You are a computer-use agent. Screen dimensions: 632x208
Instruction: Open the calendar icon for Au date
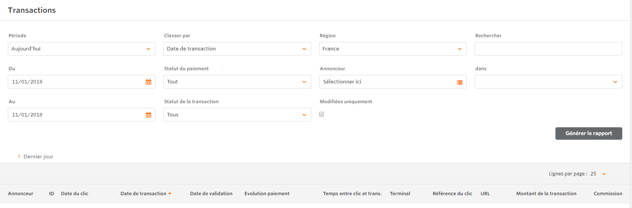point(148,115)
